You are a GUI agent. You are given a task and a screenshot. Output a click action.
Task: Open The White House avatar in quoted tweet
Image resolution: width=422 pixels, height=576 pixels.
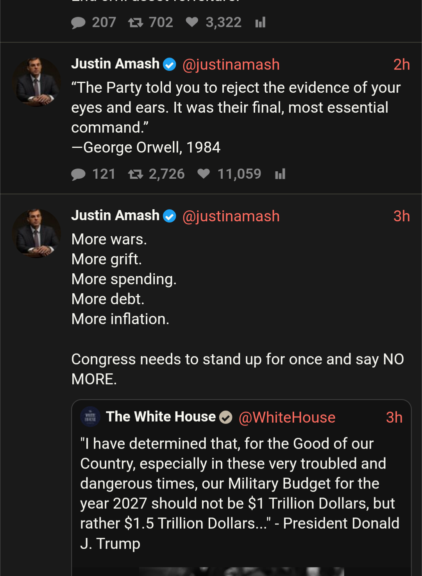[90, 417]
